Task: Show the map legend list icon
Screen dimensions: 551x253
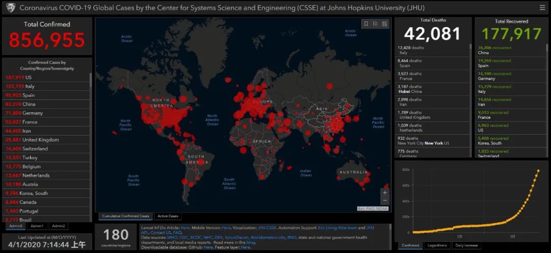Action: [375, 24]
